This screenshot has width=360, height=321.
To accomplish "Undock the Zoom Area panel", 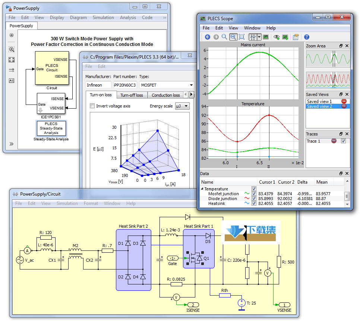I will [x=341, y=46].
